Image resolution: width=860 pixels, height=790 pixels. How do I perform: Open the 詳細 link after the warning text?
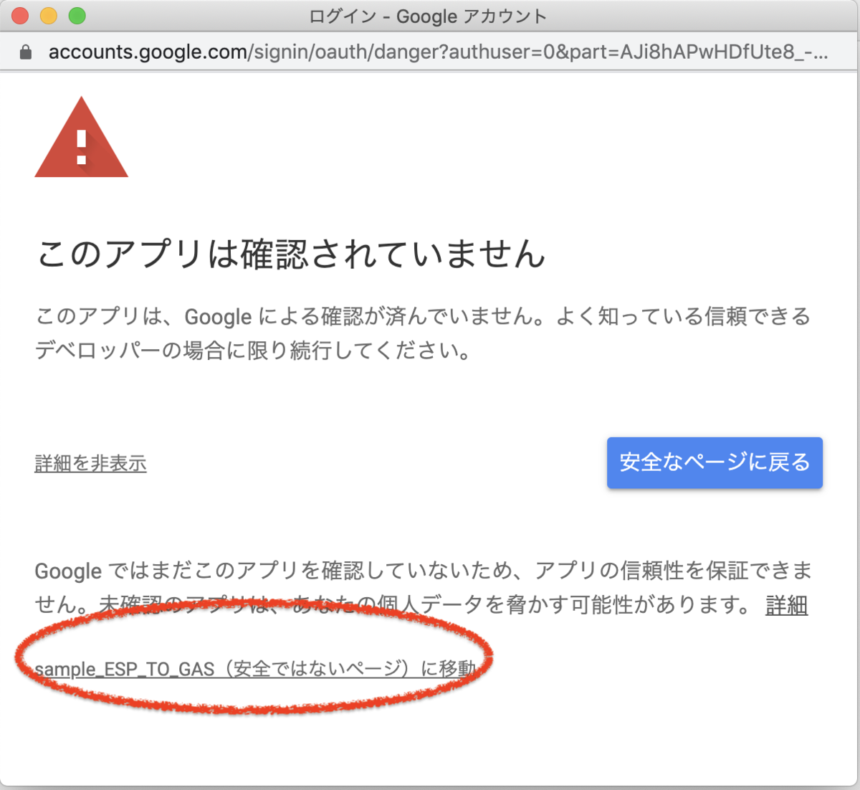tap(786, 606)
